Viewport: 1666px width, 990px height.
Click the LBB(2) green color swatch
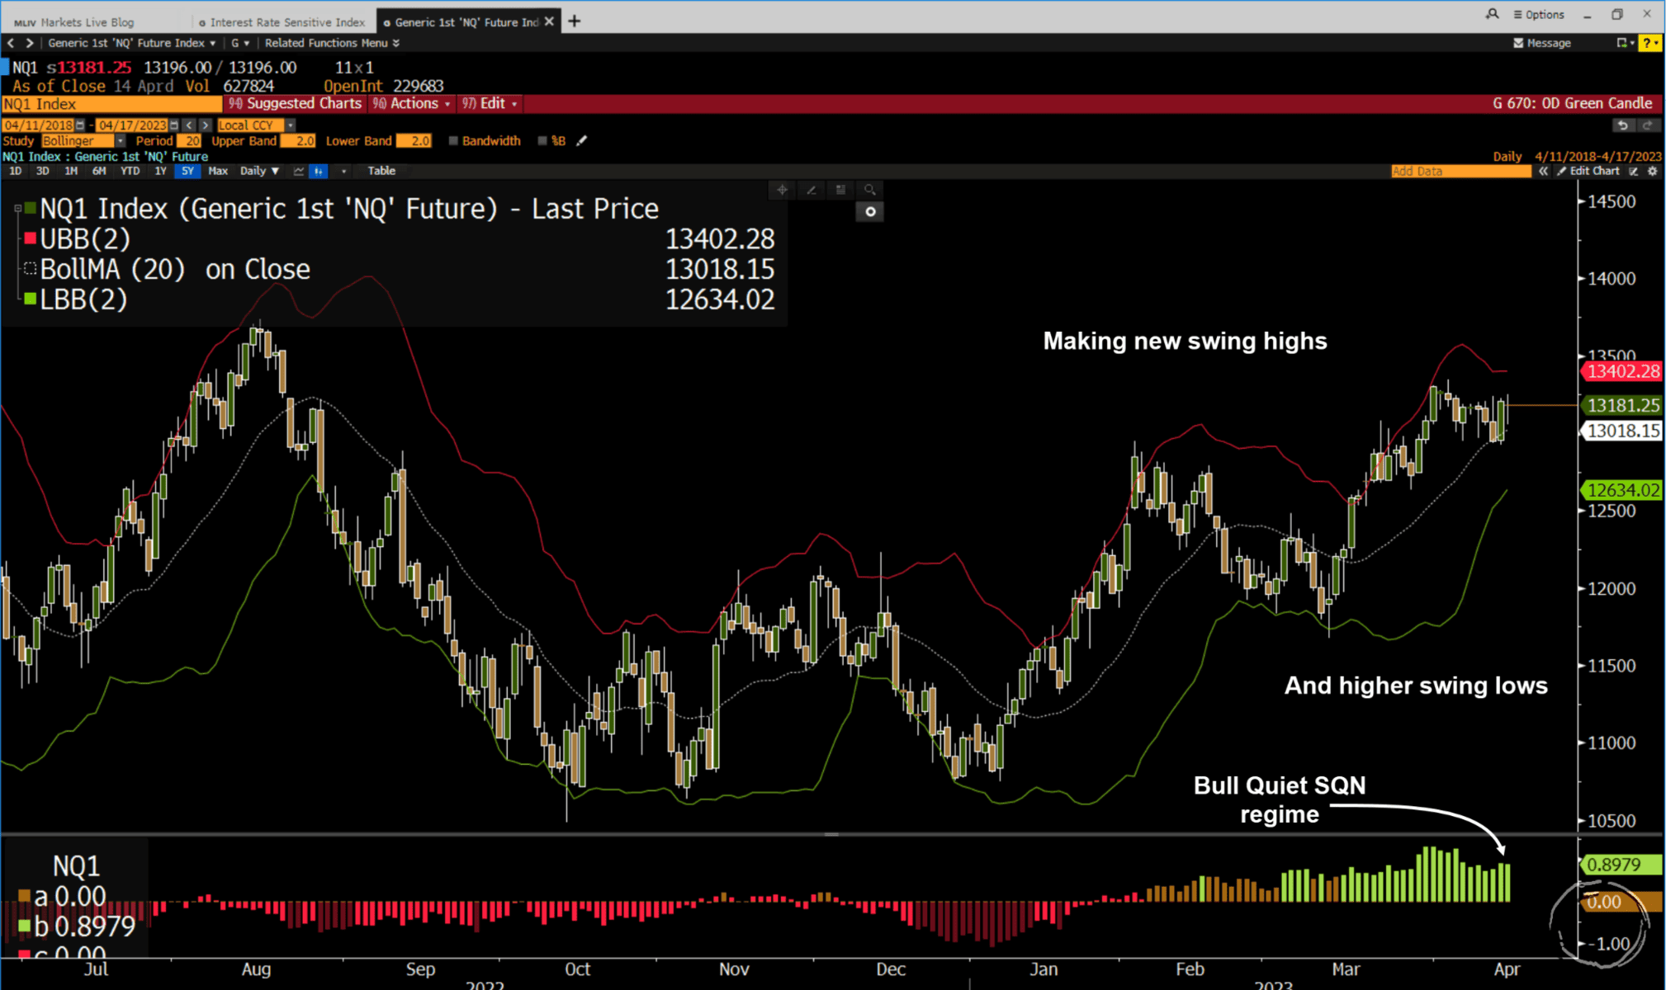pos(30,299)
